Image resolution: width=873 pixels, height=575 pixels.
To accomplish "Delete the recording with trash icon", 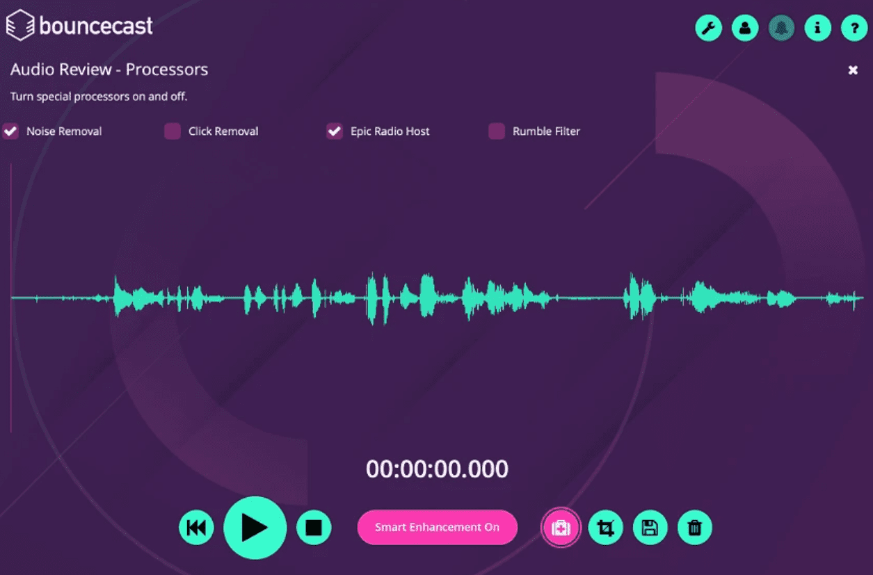I will point(694,528).
